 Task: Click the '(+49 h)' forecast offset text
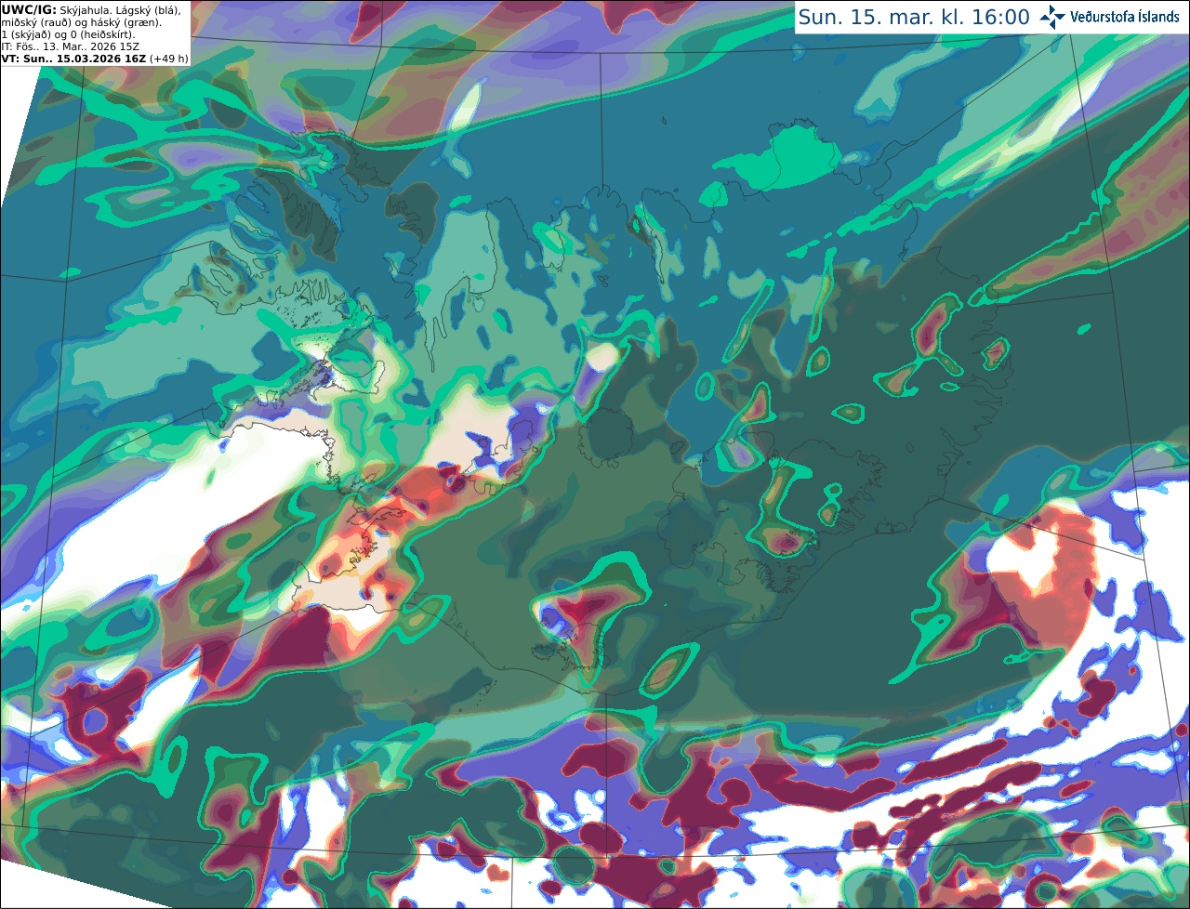169,59
